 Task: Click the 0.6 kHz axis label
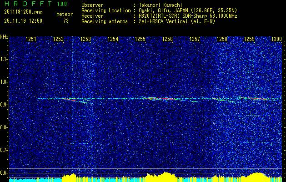pyautogui.click(x=4, y=173)
